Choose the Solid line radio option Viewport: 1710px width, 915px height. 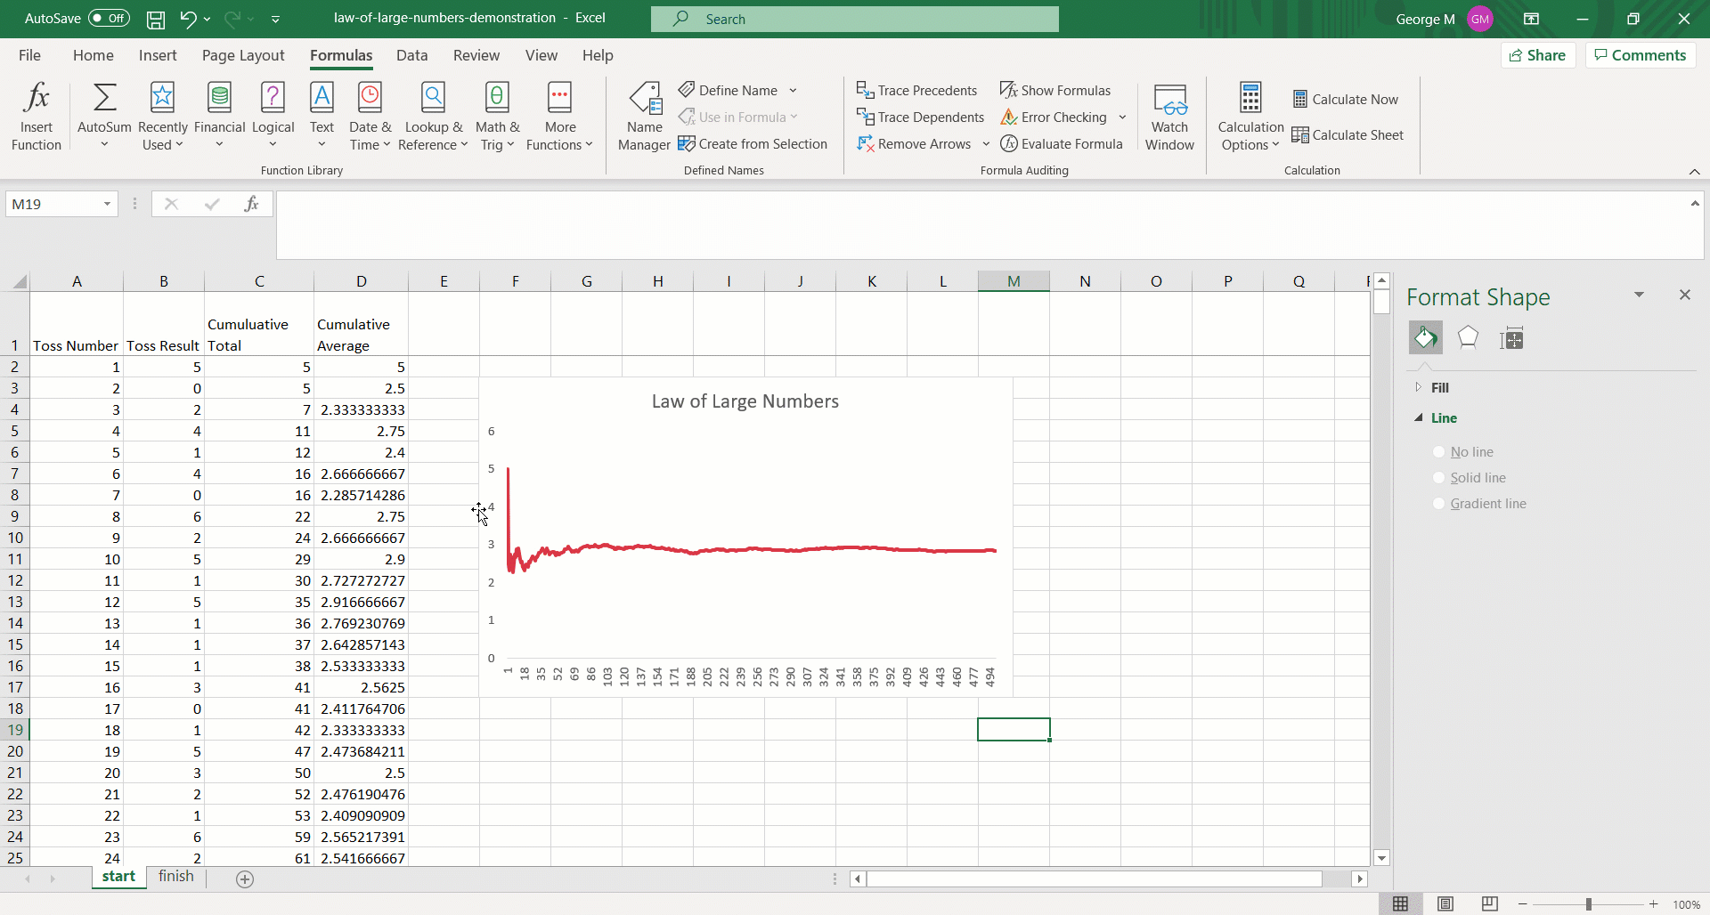coord(1438,478)
